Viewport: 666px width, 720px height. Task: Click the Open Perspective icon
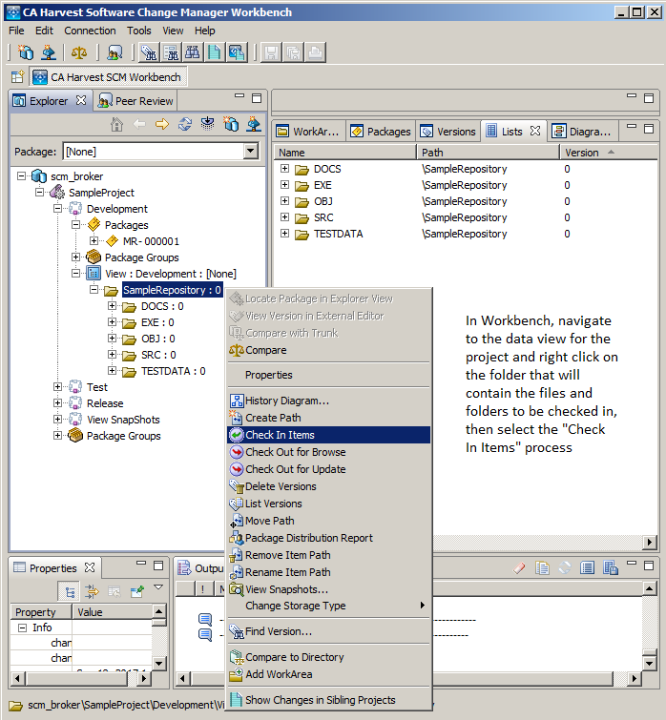(x=17, y=77)
